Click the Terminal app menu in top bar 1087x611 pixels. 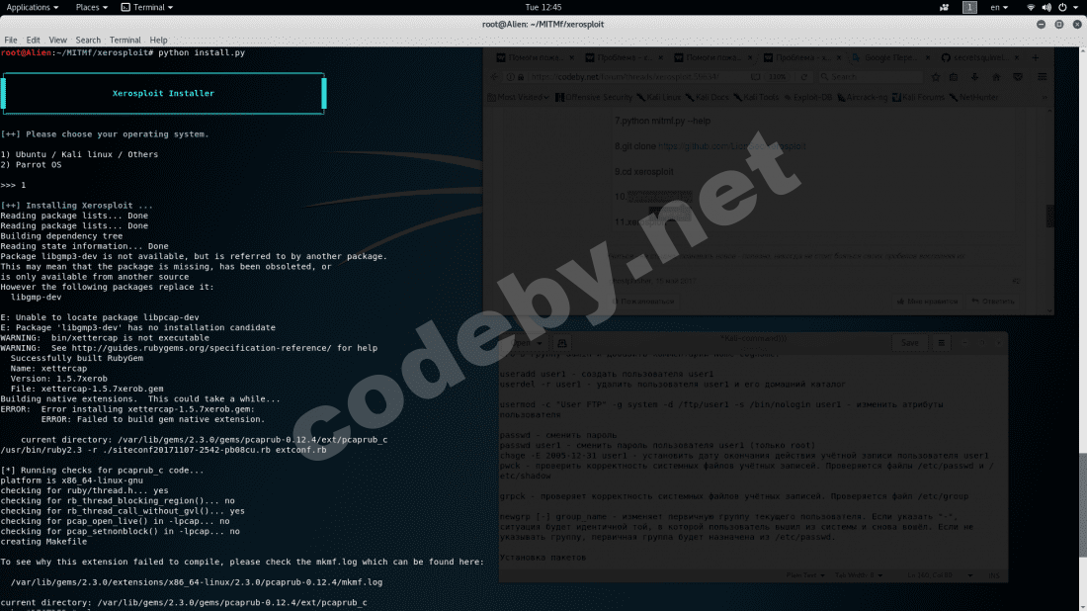[x=146, y=7]
